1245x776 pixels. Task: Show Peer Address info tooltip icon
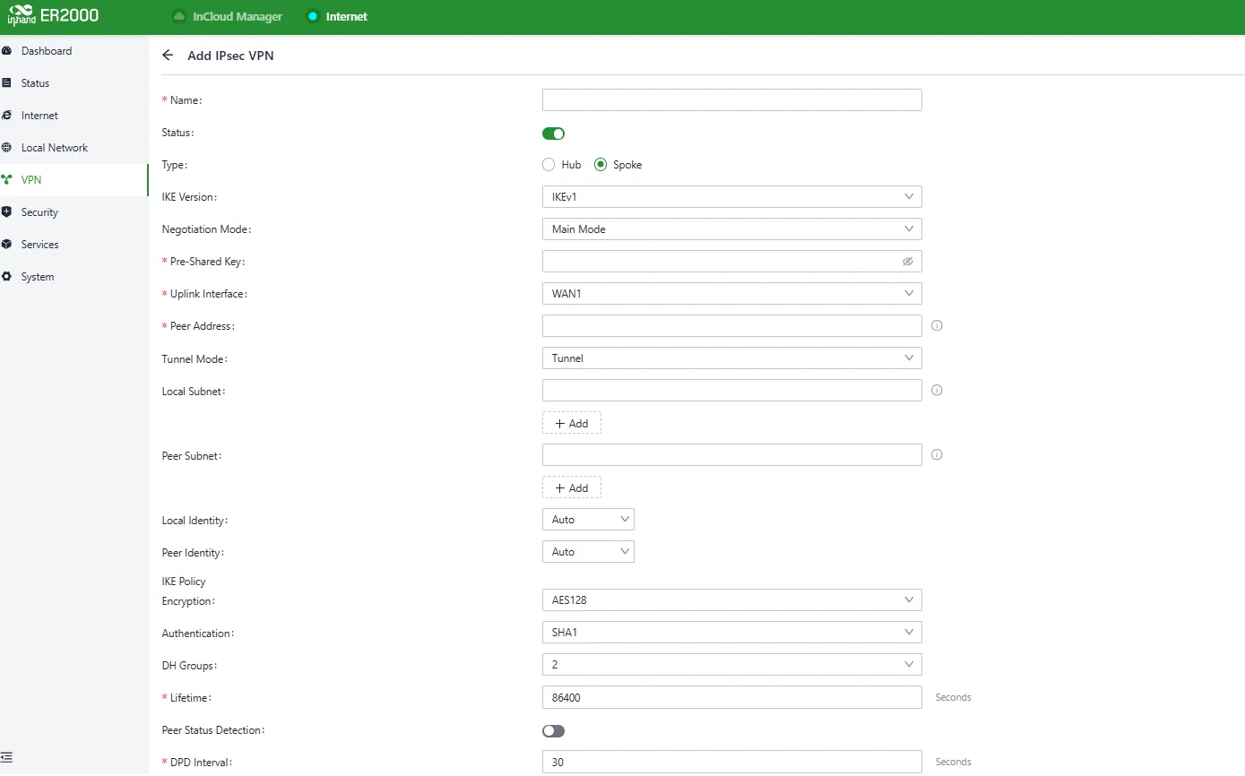[937, 326]
